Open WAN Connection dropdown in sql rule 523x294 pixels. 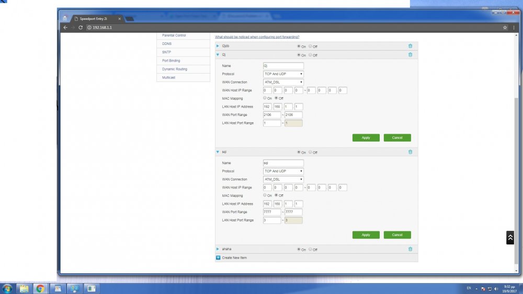point(283,179)
